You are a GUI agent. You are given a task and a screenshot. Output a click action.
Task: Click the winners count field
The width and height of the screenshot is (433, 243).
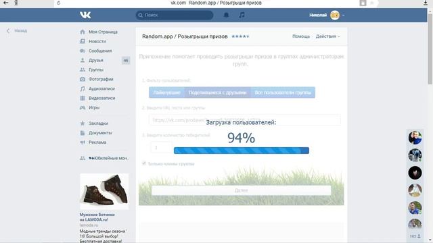pos(161,148)
